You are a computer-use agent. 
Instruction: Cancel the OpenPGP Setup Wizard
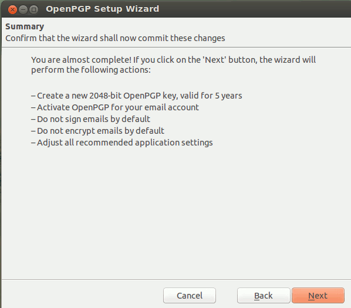point(190,296)
